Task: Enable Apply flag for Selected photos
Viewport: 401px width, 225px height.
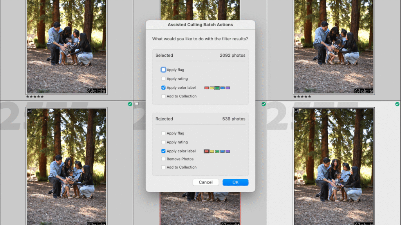Action: pos(163,70)
